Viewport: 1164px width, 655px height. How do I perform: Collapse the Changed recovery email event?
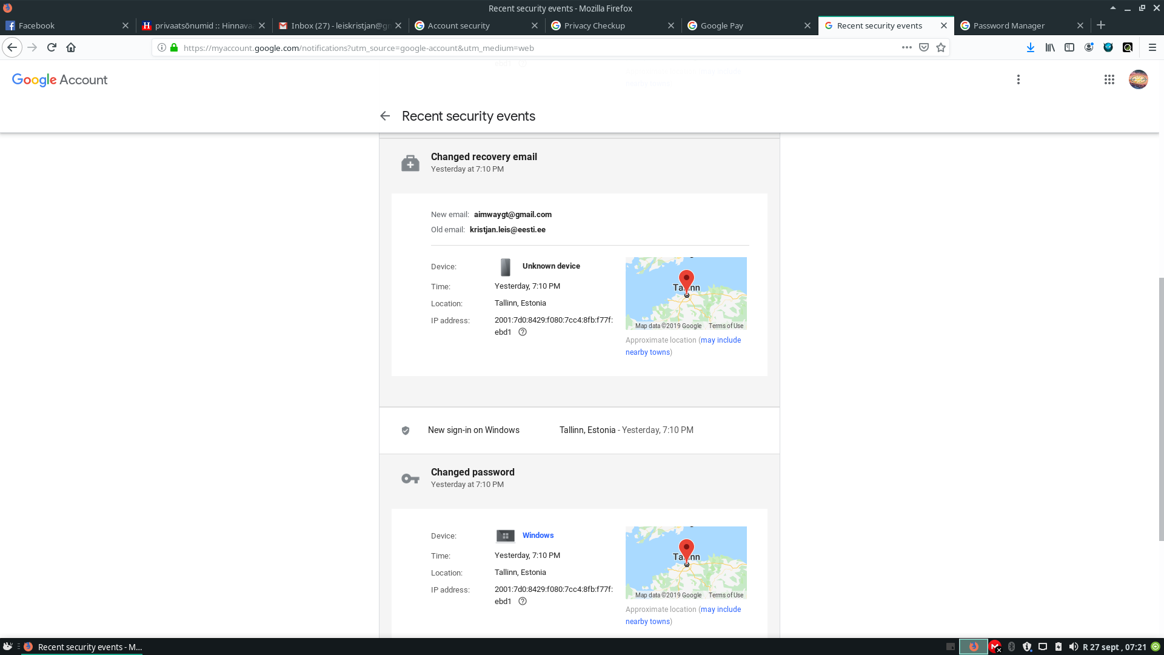pos(579,163)
